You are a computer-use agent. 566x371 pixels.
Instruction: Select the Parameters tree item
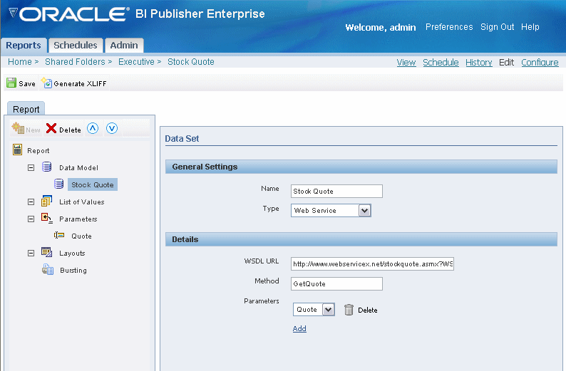pyautogui.click(x=78, y=219)
